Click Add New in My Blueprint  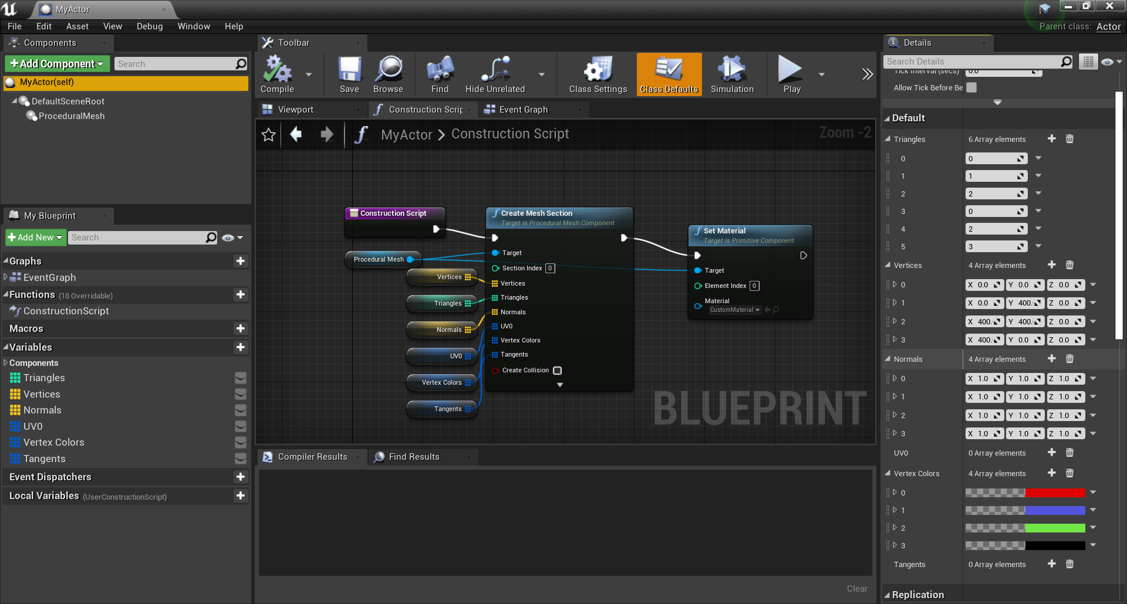[35, 237]
